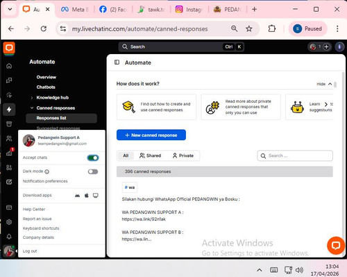
Task: Open the browser tab search dropdown
Action: click(x=10, y=10)
